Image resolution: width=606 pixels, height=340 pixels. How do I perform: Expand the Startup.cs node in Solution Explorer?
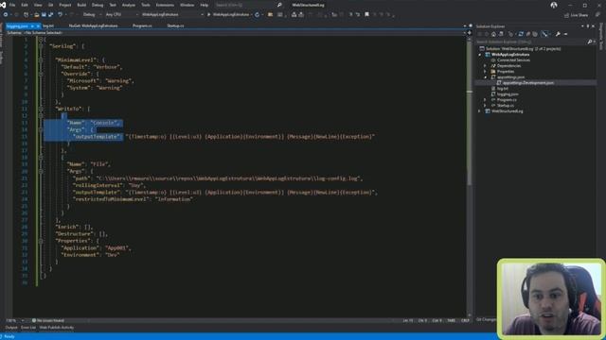click(x=486, y=105)
